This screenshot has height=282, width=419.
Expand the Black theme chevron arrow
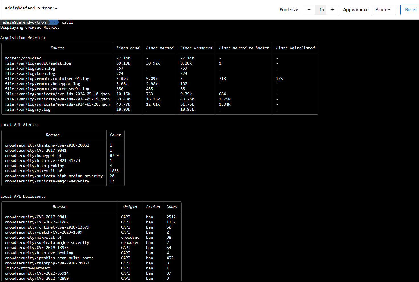pyautogui.click(x=390, y=10)
